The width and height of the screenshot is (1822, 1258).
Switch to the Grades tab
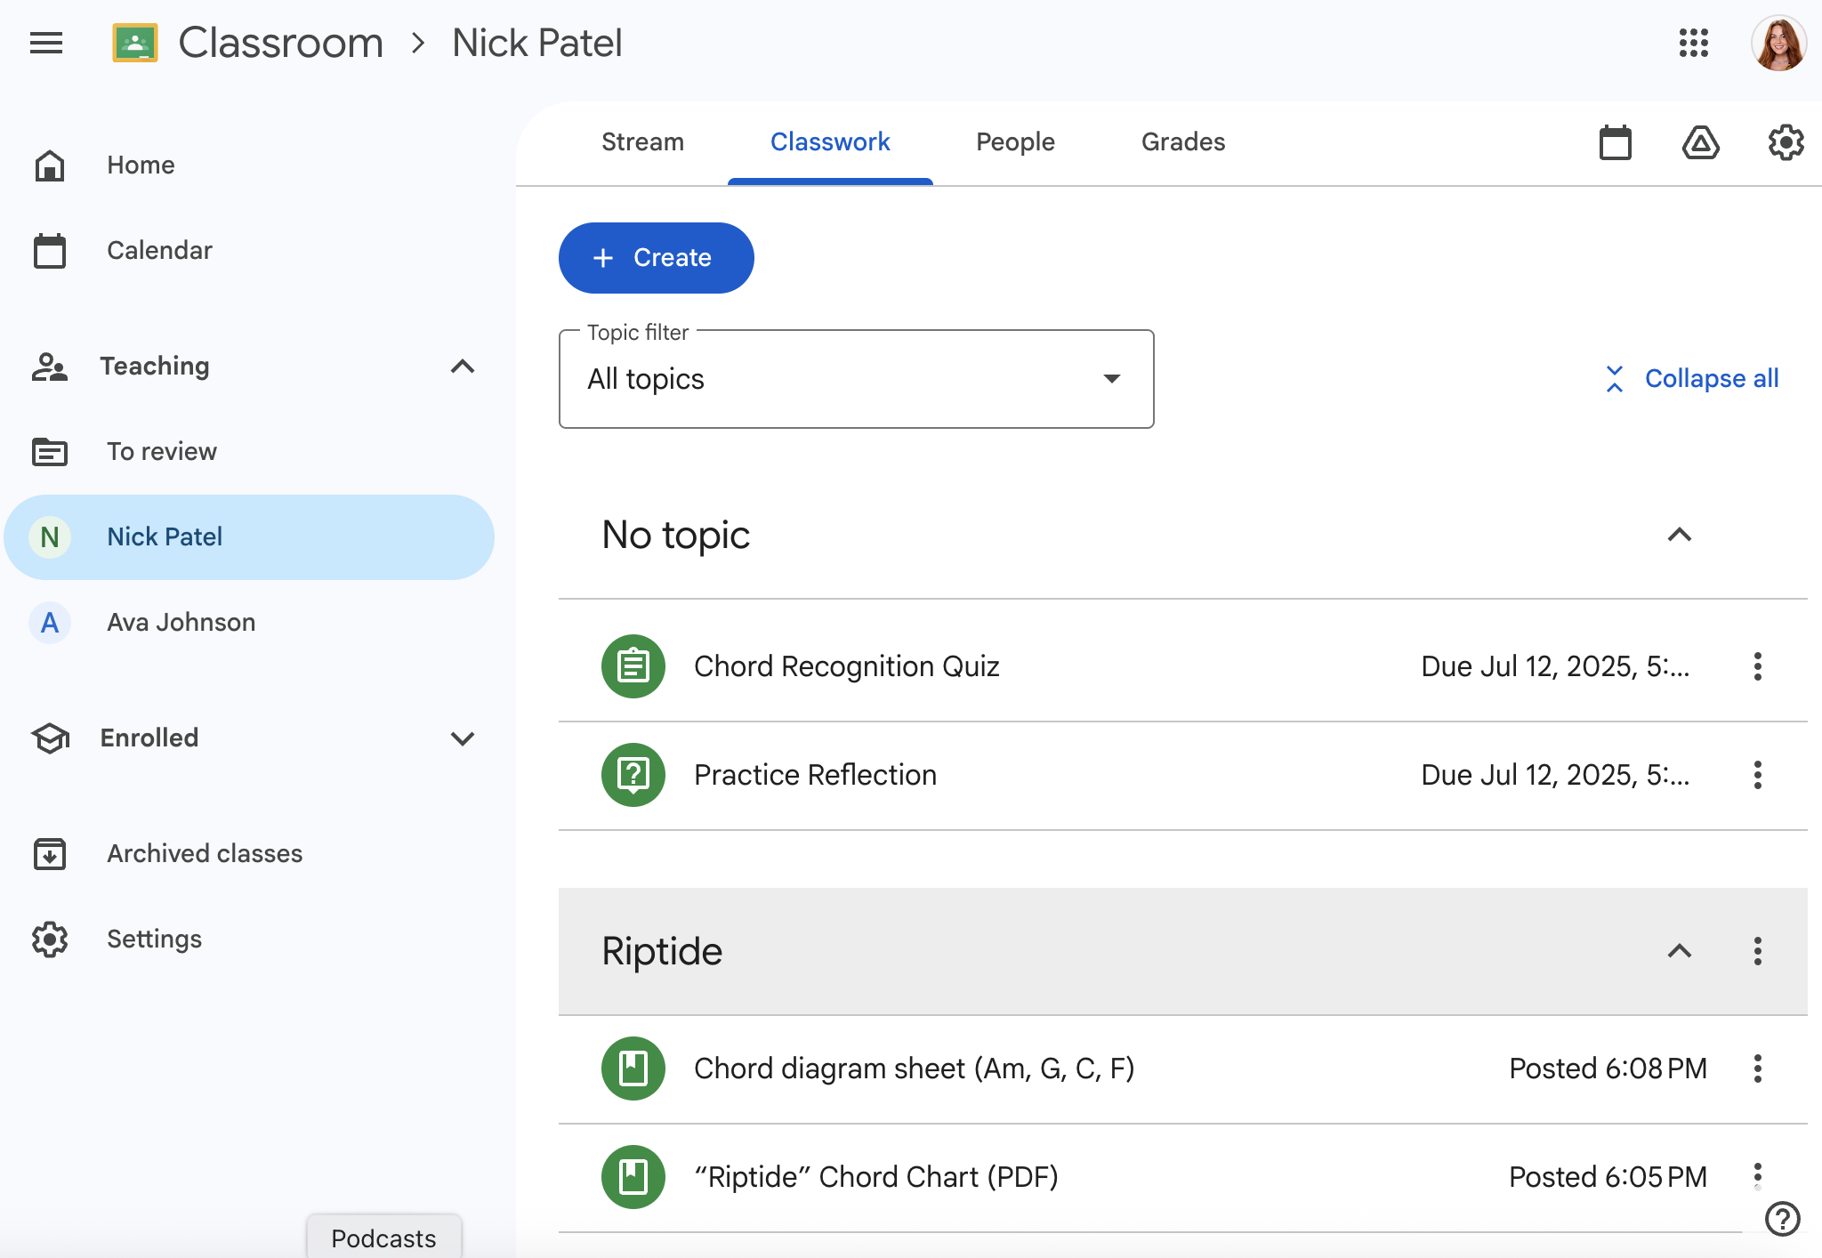(x=1182, y=142)
